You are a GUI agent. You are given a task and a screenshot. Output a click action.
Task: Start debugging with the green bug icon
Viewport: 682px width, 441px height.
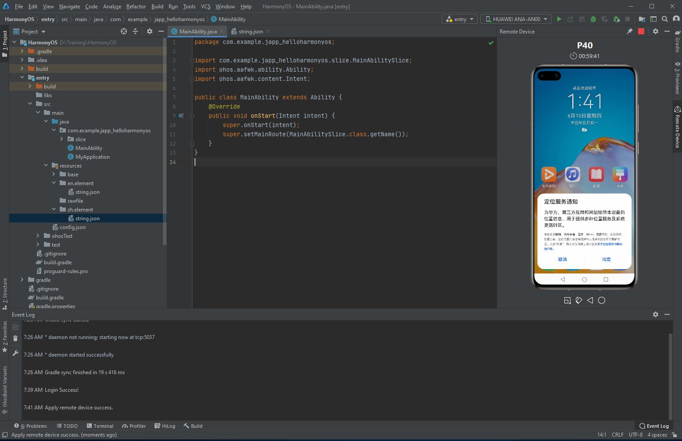pos(593,19)
